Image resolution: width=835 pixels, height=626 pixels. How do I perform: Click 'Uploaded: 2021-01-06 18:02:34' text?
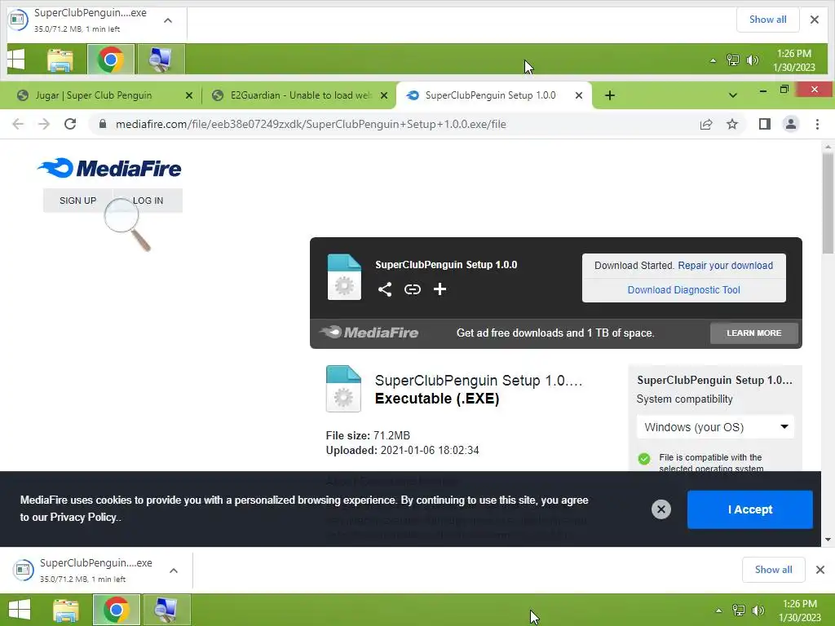pyautogui.click(x=402, y=450)
